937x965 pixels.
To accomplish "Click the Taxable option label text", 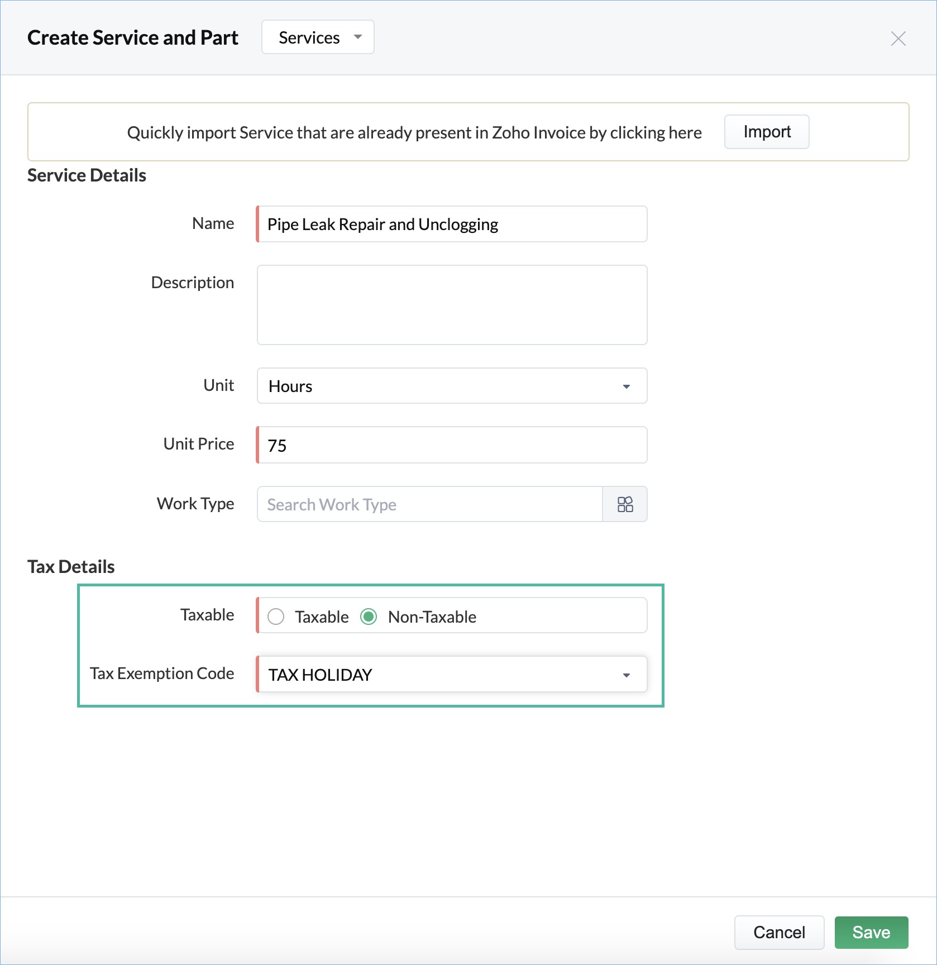I will (322, 617).
